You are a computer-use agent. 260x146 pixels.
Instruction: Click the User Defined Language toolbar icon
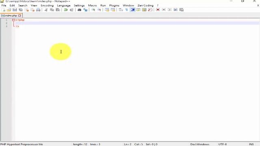[x=138, y=10]
